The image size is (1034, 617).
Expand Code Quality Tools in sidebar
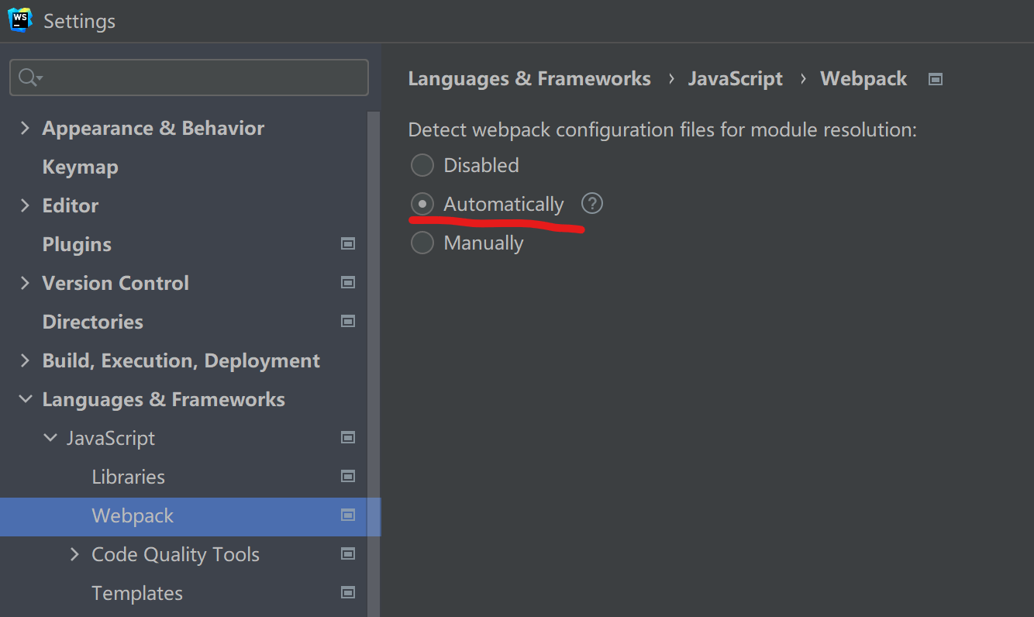coord(74,553)
